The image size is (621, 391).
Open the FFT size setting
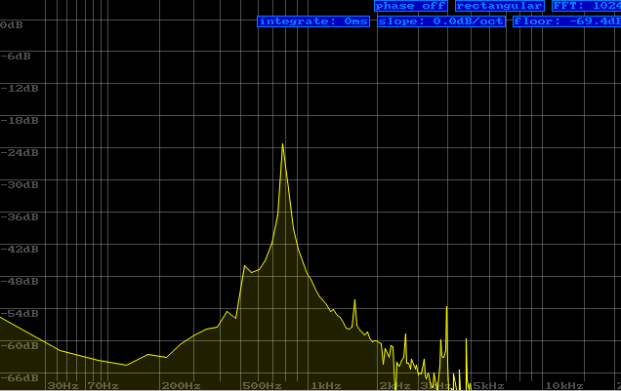[587, 6]
